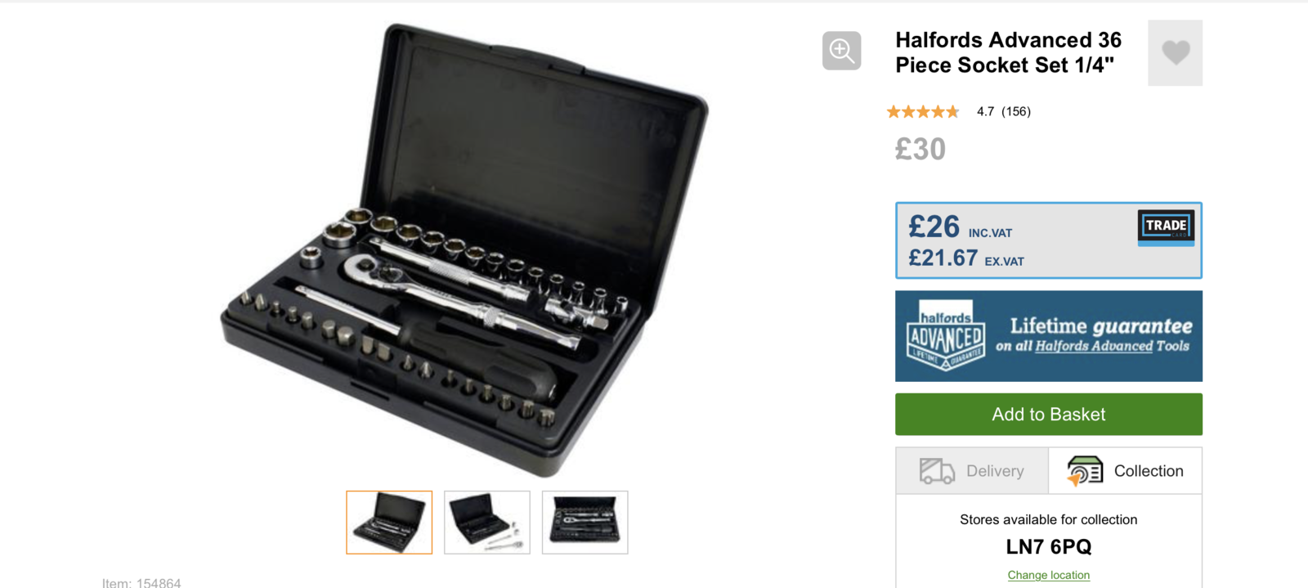The width and height of the screenshot is (1308, 588).
Task: Click the delivery truck icon
Action: coord(937,471)
